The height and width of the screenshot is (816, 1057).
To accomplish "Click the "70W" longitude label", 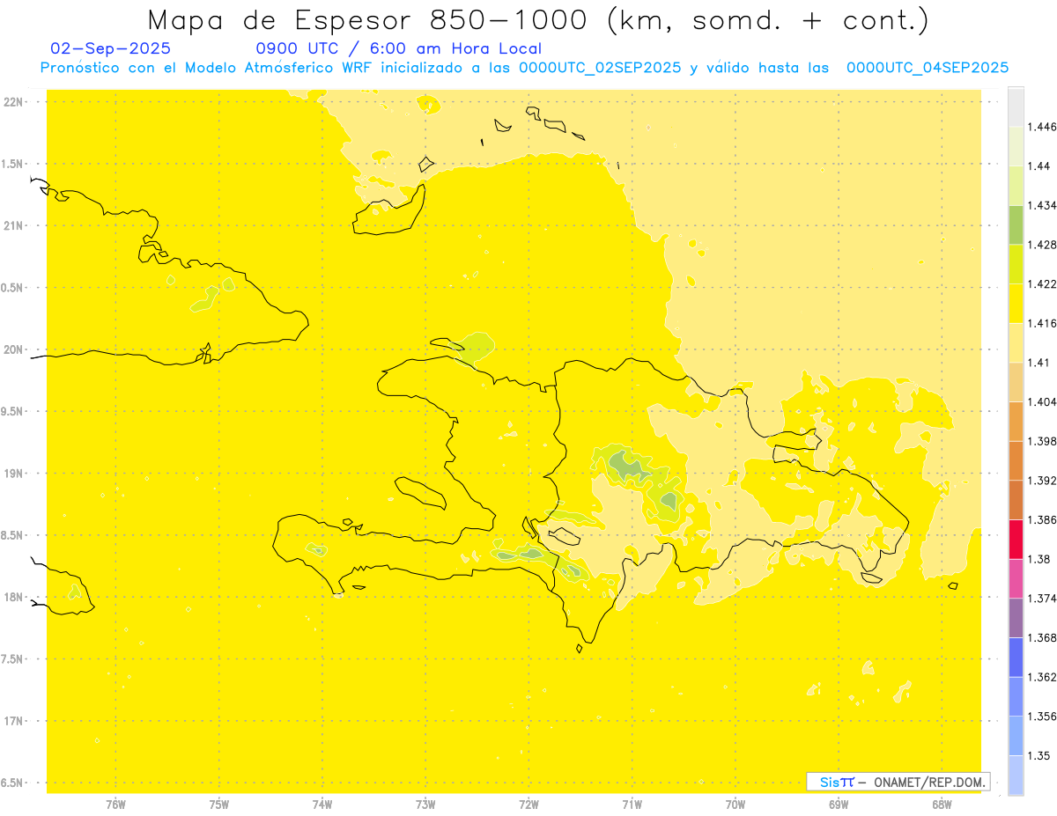I will tap(735, 805).
